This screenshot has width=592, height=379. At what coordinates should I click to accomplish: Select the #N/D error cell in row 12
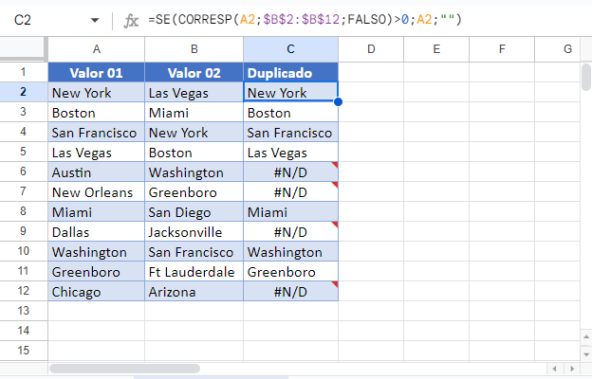pyautogui.click(x=290, y=292)
